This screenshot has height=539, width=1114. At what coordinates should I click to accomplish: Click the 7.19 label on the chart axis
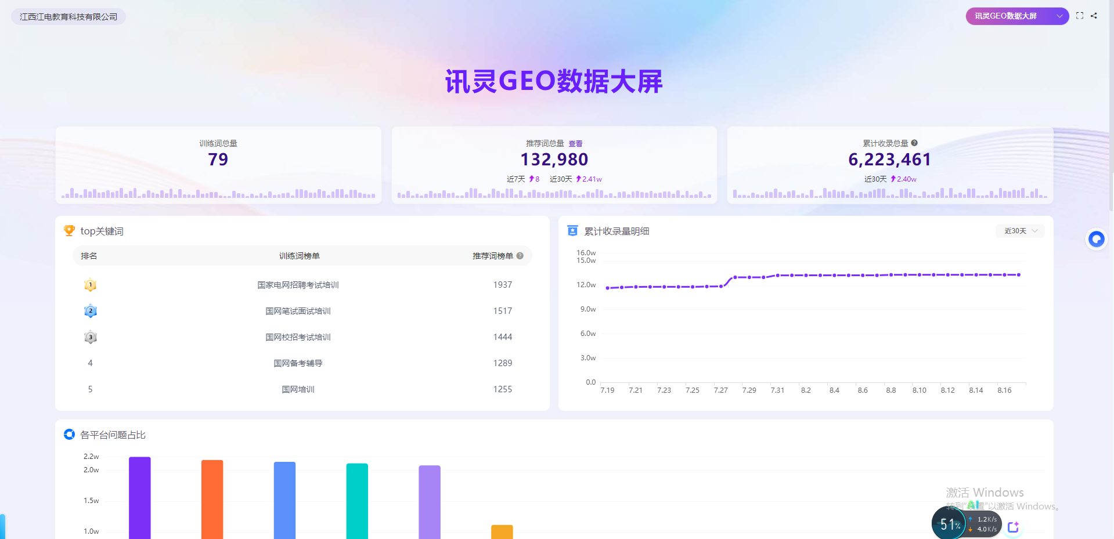[607, 390]
